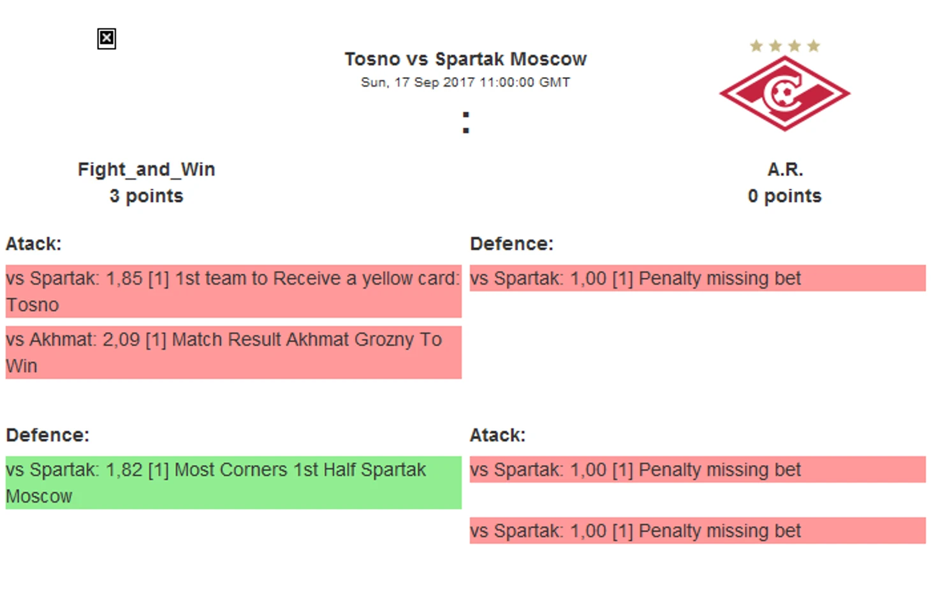Click the right Atack heading
Screen dimensions: 931x611
click(497, 435)
